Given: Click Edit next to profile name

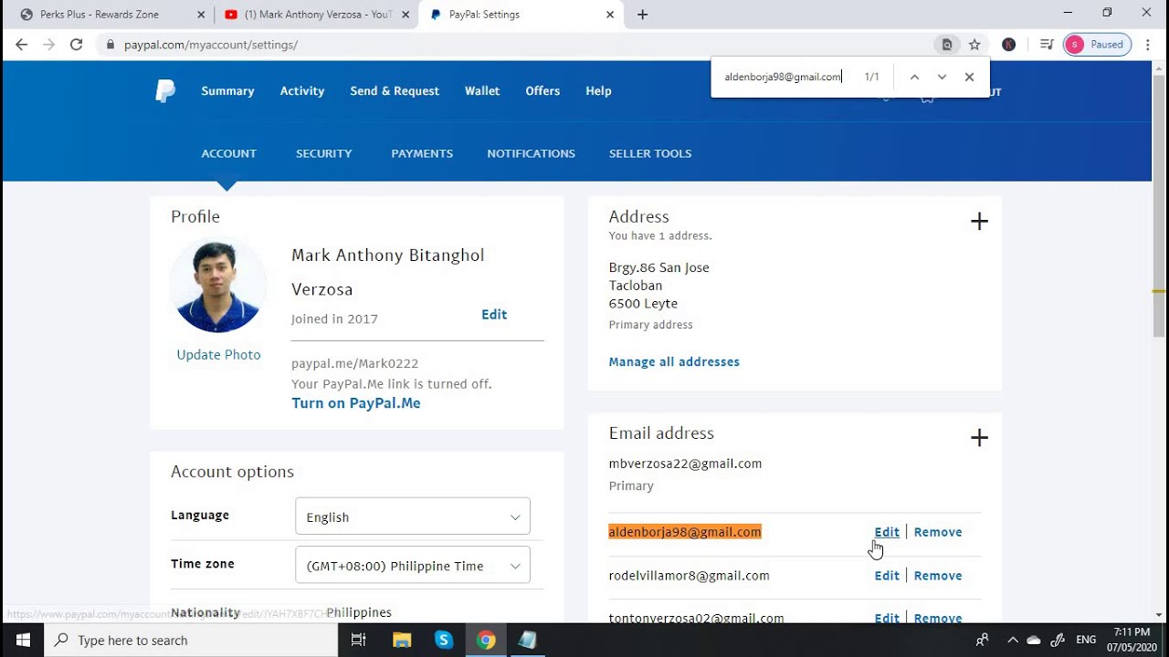Looking at the screenshot, I should tap(494, 314).
